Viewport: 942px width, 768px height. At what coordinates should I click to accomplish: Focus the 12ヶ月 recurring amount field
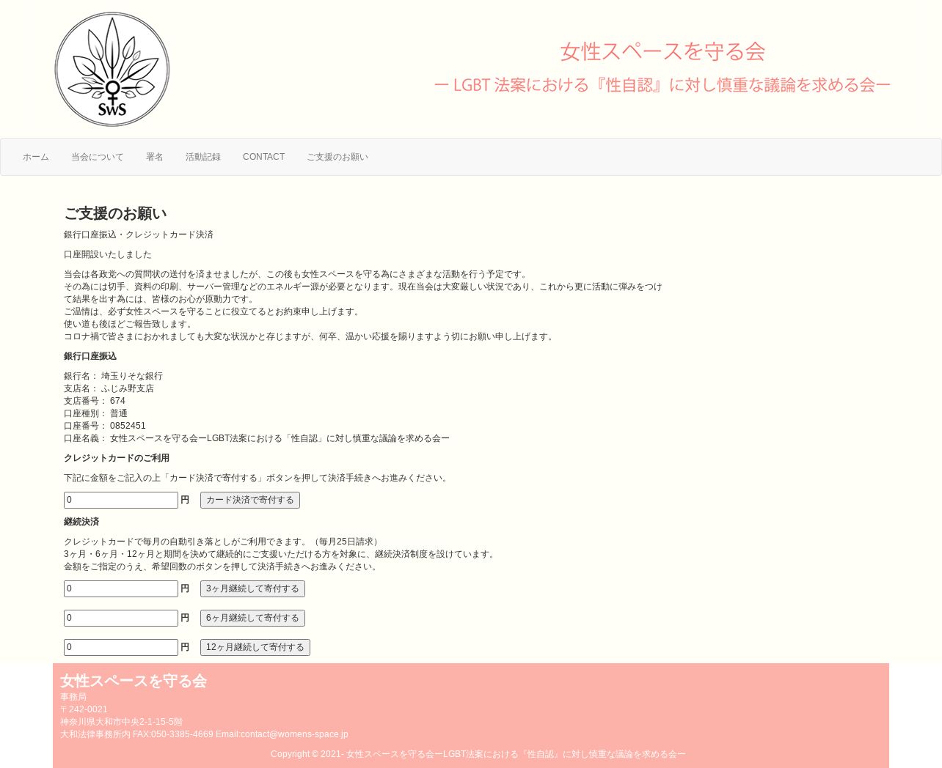(121, 647)
